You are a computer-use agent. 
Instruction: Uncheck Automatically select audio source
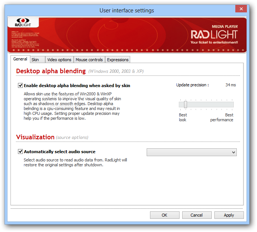pos(20,151)
